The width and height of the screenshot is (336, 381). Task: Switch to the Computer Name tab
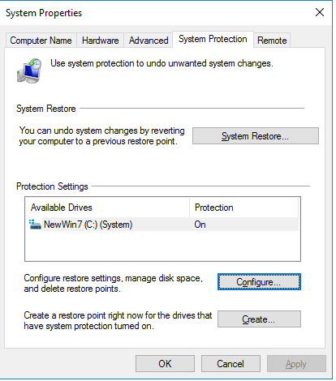[x=41, y=41]
